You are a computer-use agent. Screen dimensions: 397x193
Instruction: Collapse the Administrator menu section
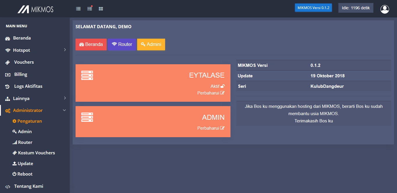65,110
